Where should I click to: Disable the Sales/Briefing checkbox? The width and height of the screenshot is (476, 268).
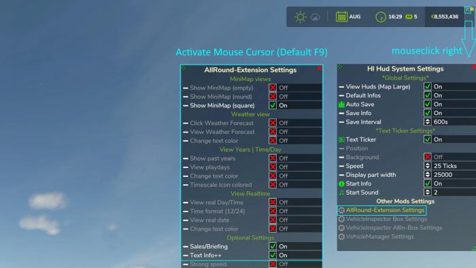(x=273, y=246)
